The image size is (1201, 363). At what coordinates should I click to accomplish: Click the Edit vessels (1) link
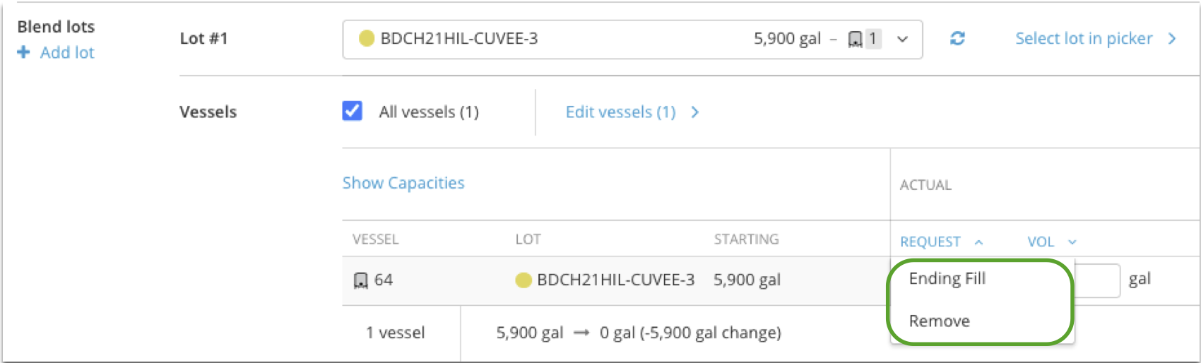pos(620,112)
